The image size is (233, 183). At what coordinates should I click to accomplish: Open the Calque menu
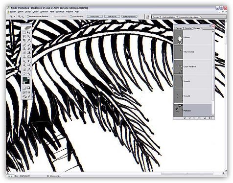tap(35, 12)
